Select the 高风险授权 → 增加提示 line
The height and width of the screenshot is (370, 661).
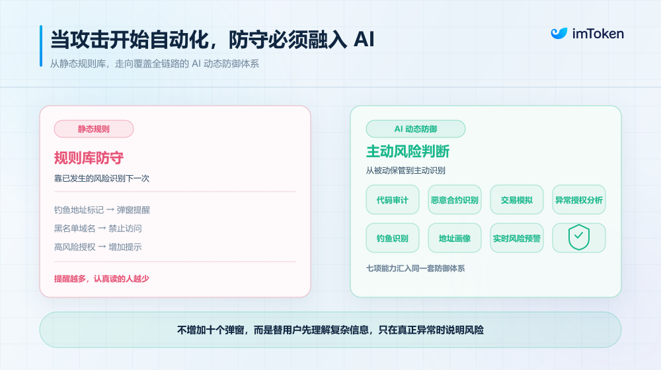(98, 247)
